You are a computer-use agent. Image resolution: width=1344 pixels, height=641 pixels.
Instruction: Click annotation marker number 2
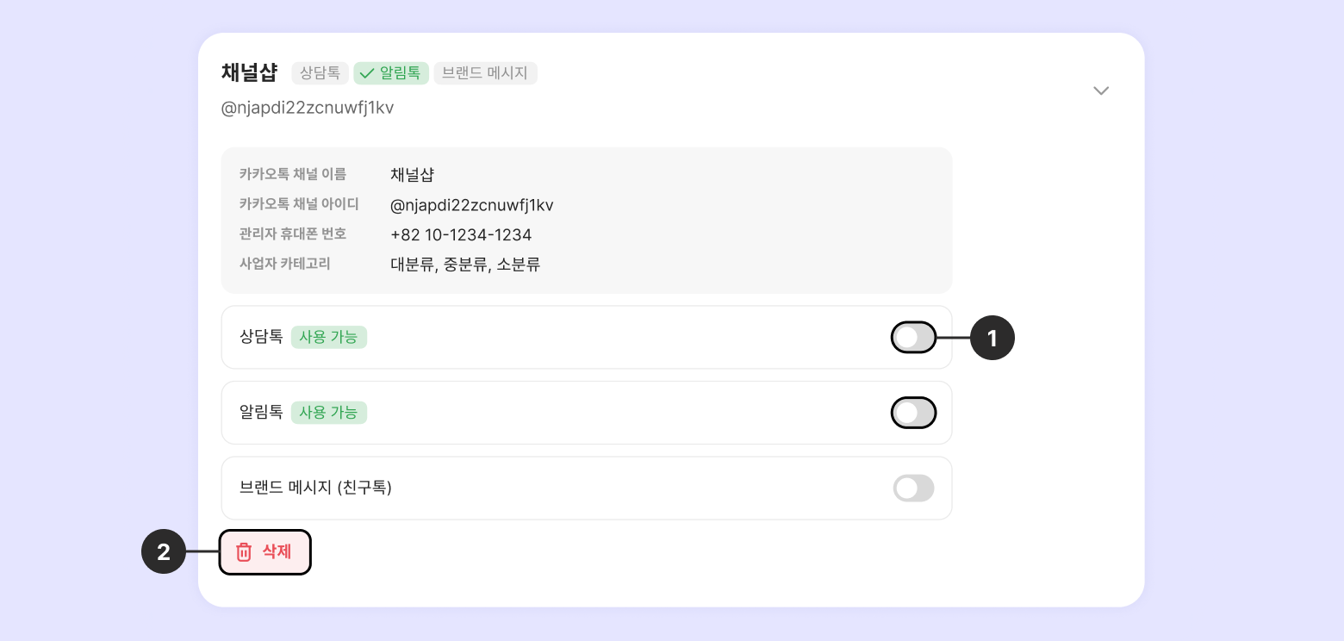164,551
